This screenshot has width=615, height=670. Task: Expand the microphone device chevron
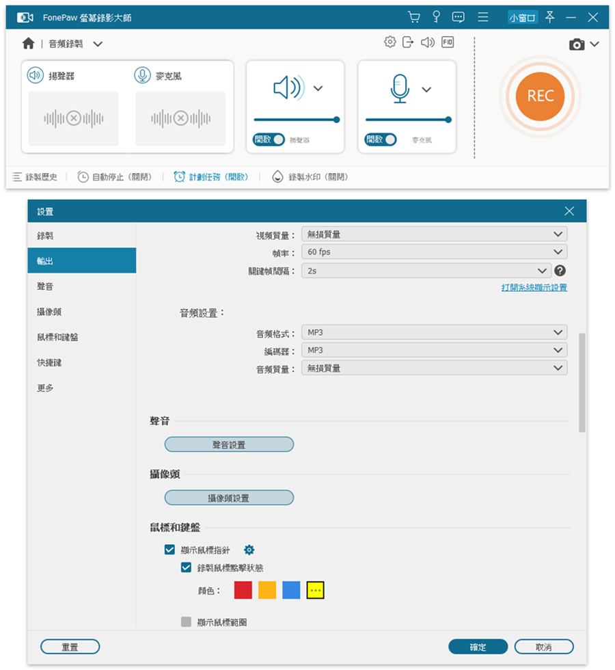click(426, 90)
